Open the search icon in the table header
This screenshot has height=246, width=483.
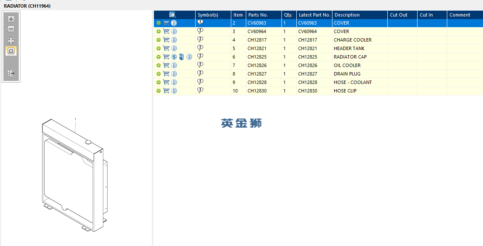173,15
